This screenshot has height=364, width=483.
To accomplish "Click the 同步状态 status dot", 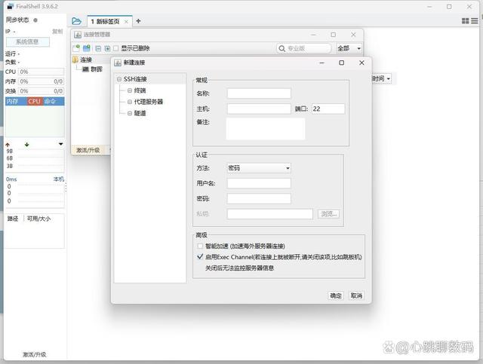I will pyautogui.click(x=35, y=20).
